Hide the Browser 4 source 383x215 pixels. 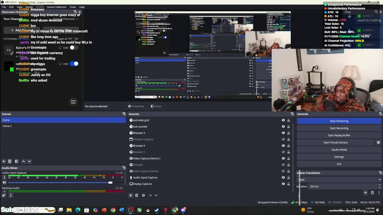point(283,146)
